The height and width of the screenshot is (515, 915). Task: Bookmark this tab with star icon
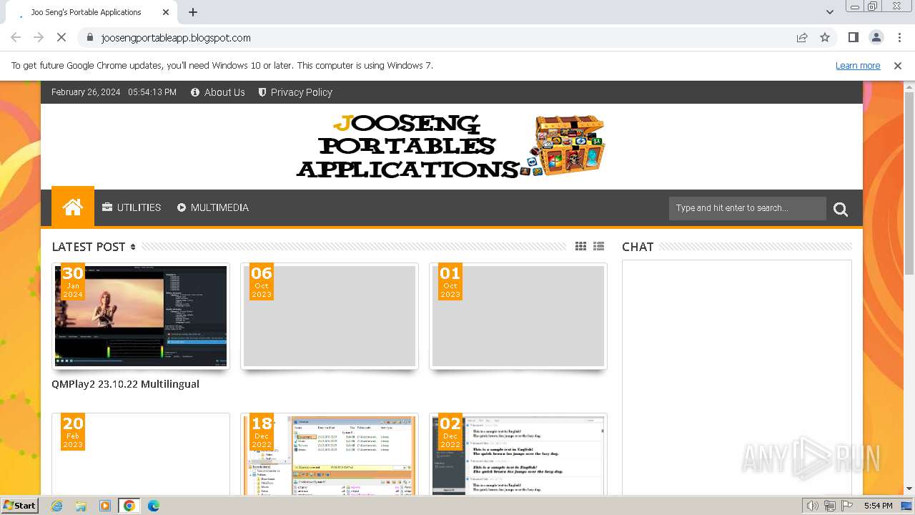(825, 38)
